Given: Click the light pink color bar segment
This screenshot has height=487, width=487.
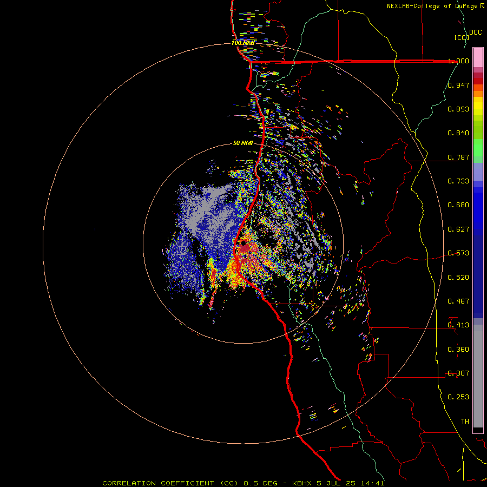Looking at the screenshot, I should pyautogui.click(x=478, y=57).
